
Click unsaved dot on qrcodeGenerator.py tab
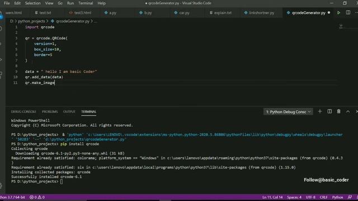click(329, 13)
